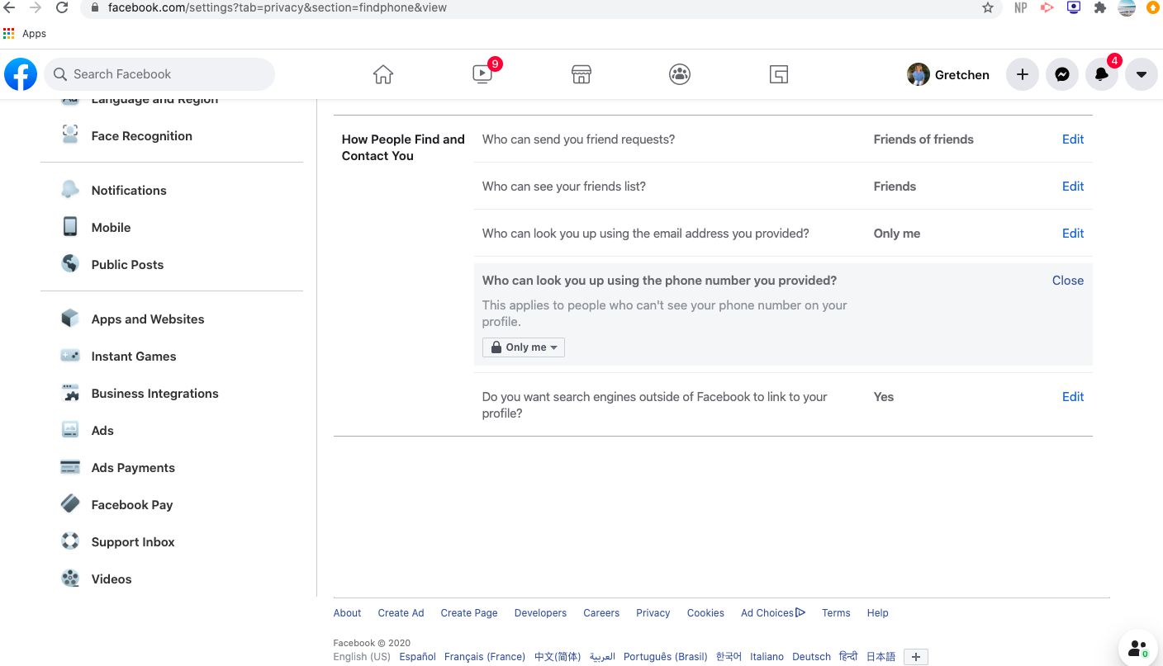Viewport: 1163px width, 666px height.
Task: Click the Facebook logo icon
Action: [x=21, y=74]
